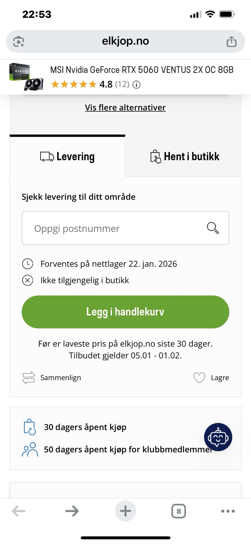
Task: Open new tab with plus button
Action: [x=125, y=511]
